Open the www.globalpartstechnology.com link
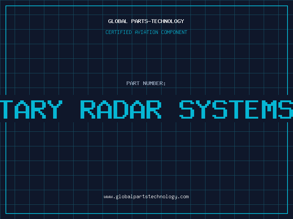This screenshot has height=219, width=293. pos(146,197)
